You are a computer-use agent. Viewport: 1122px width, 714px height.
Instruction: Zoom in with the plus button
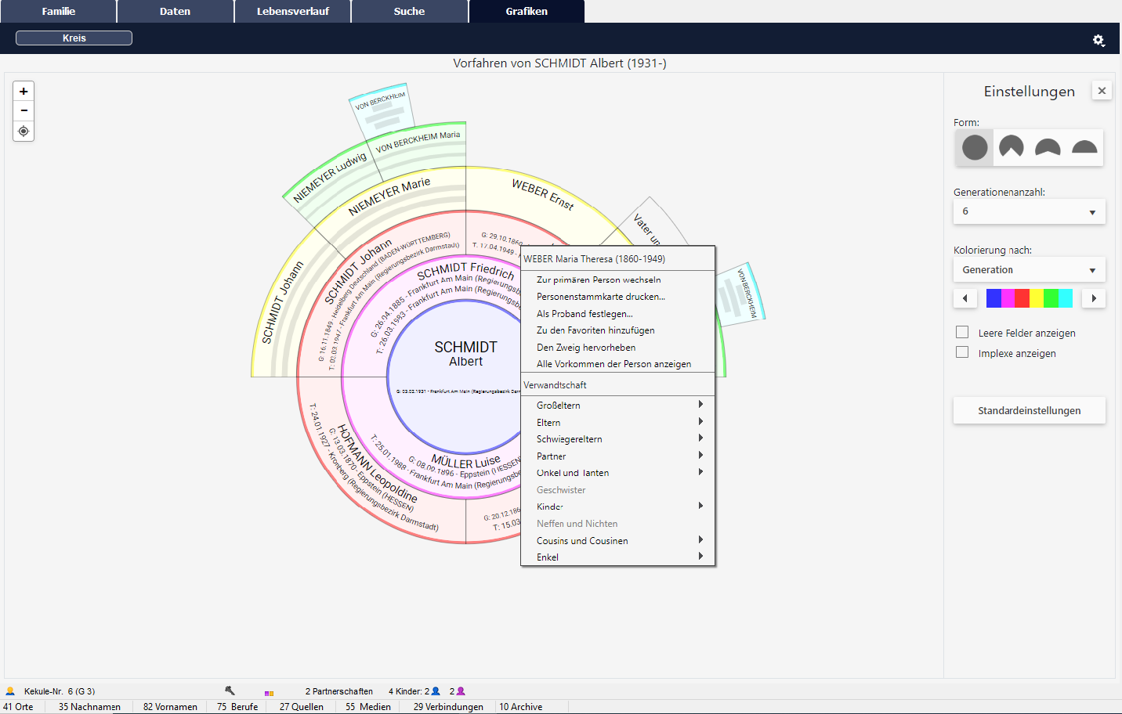click(x=24, y=92)
